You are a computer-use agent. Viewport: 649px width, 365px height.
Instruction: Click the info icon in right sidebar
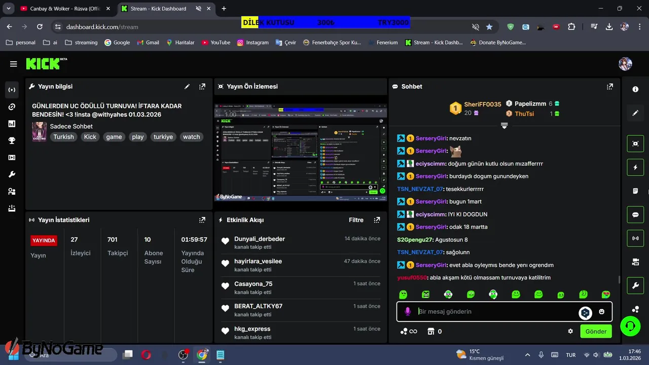coord(635,89)
